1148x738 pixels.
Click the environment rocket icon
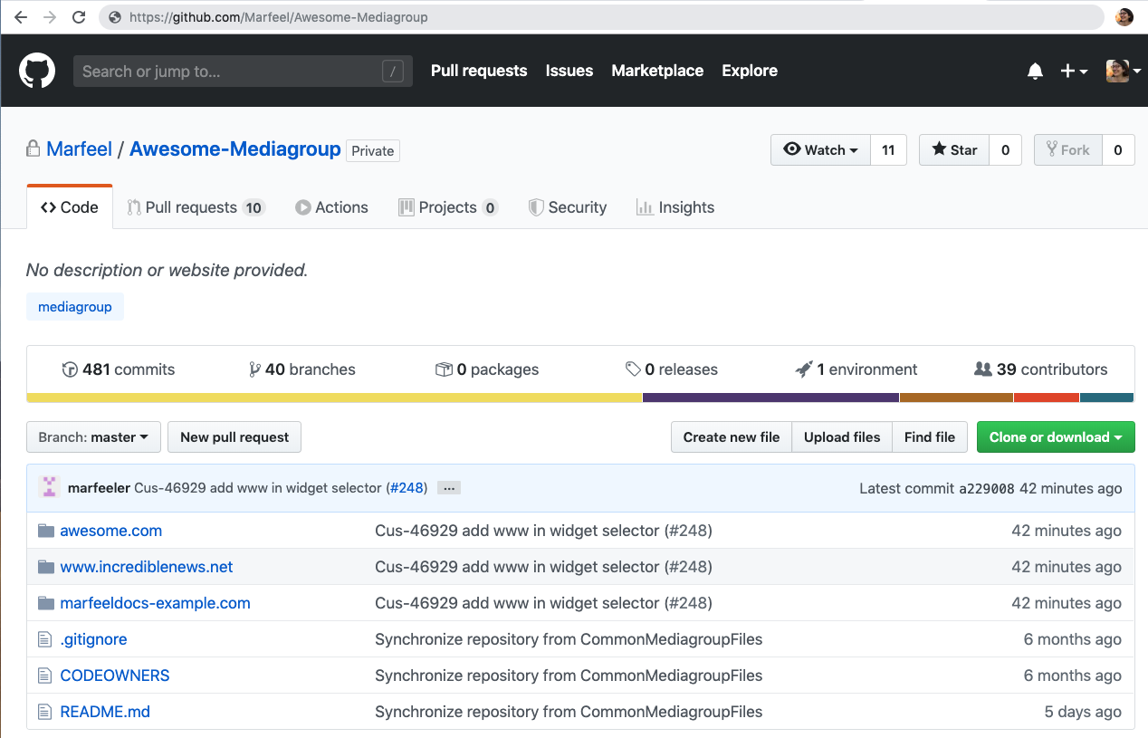point(804,369)
